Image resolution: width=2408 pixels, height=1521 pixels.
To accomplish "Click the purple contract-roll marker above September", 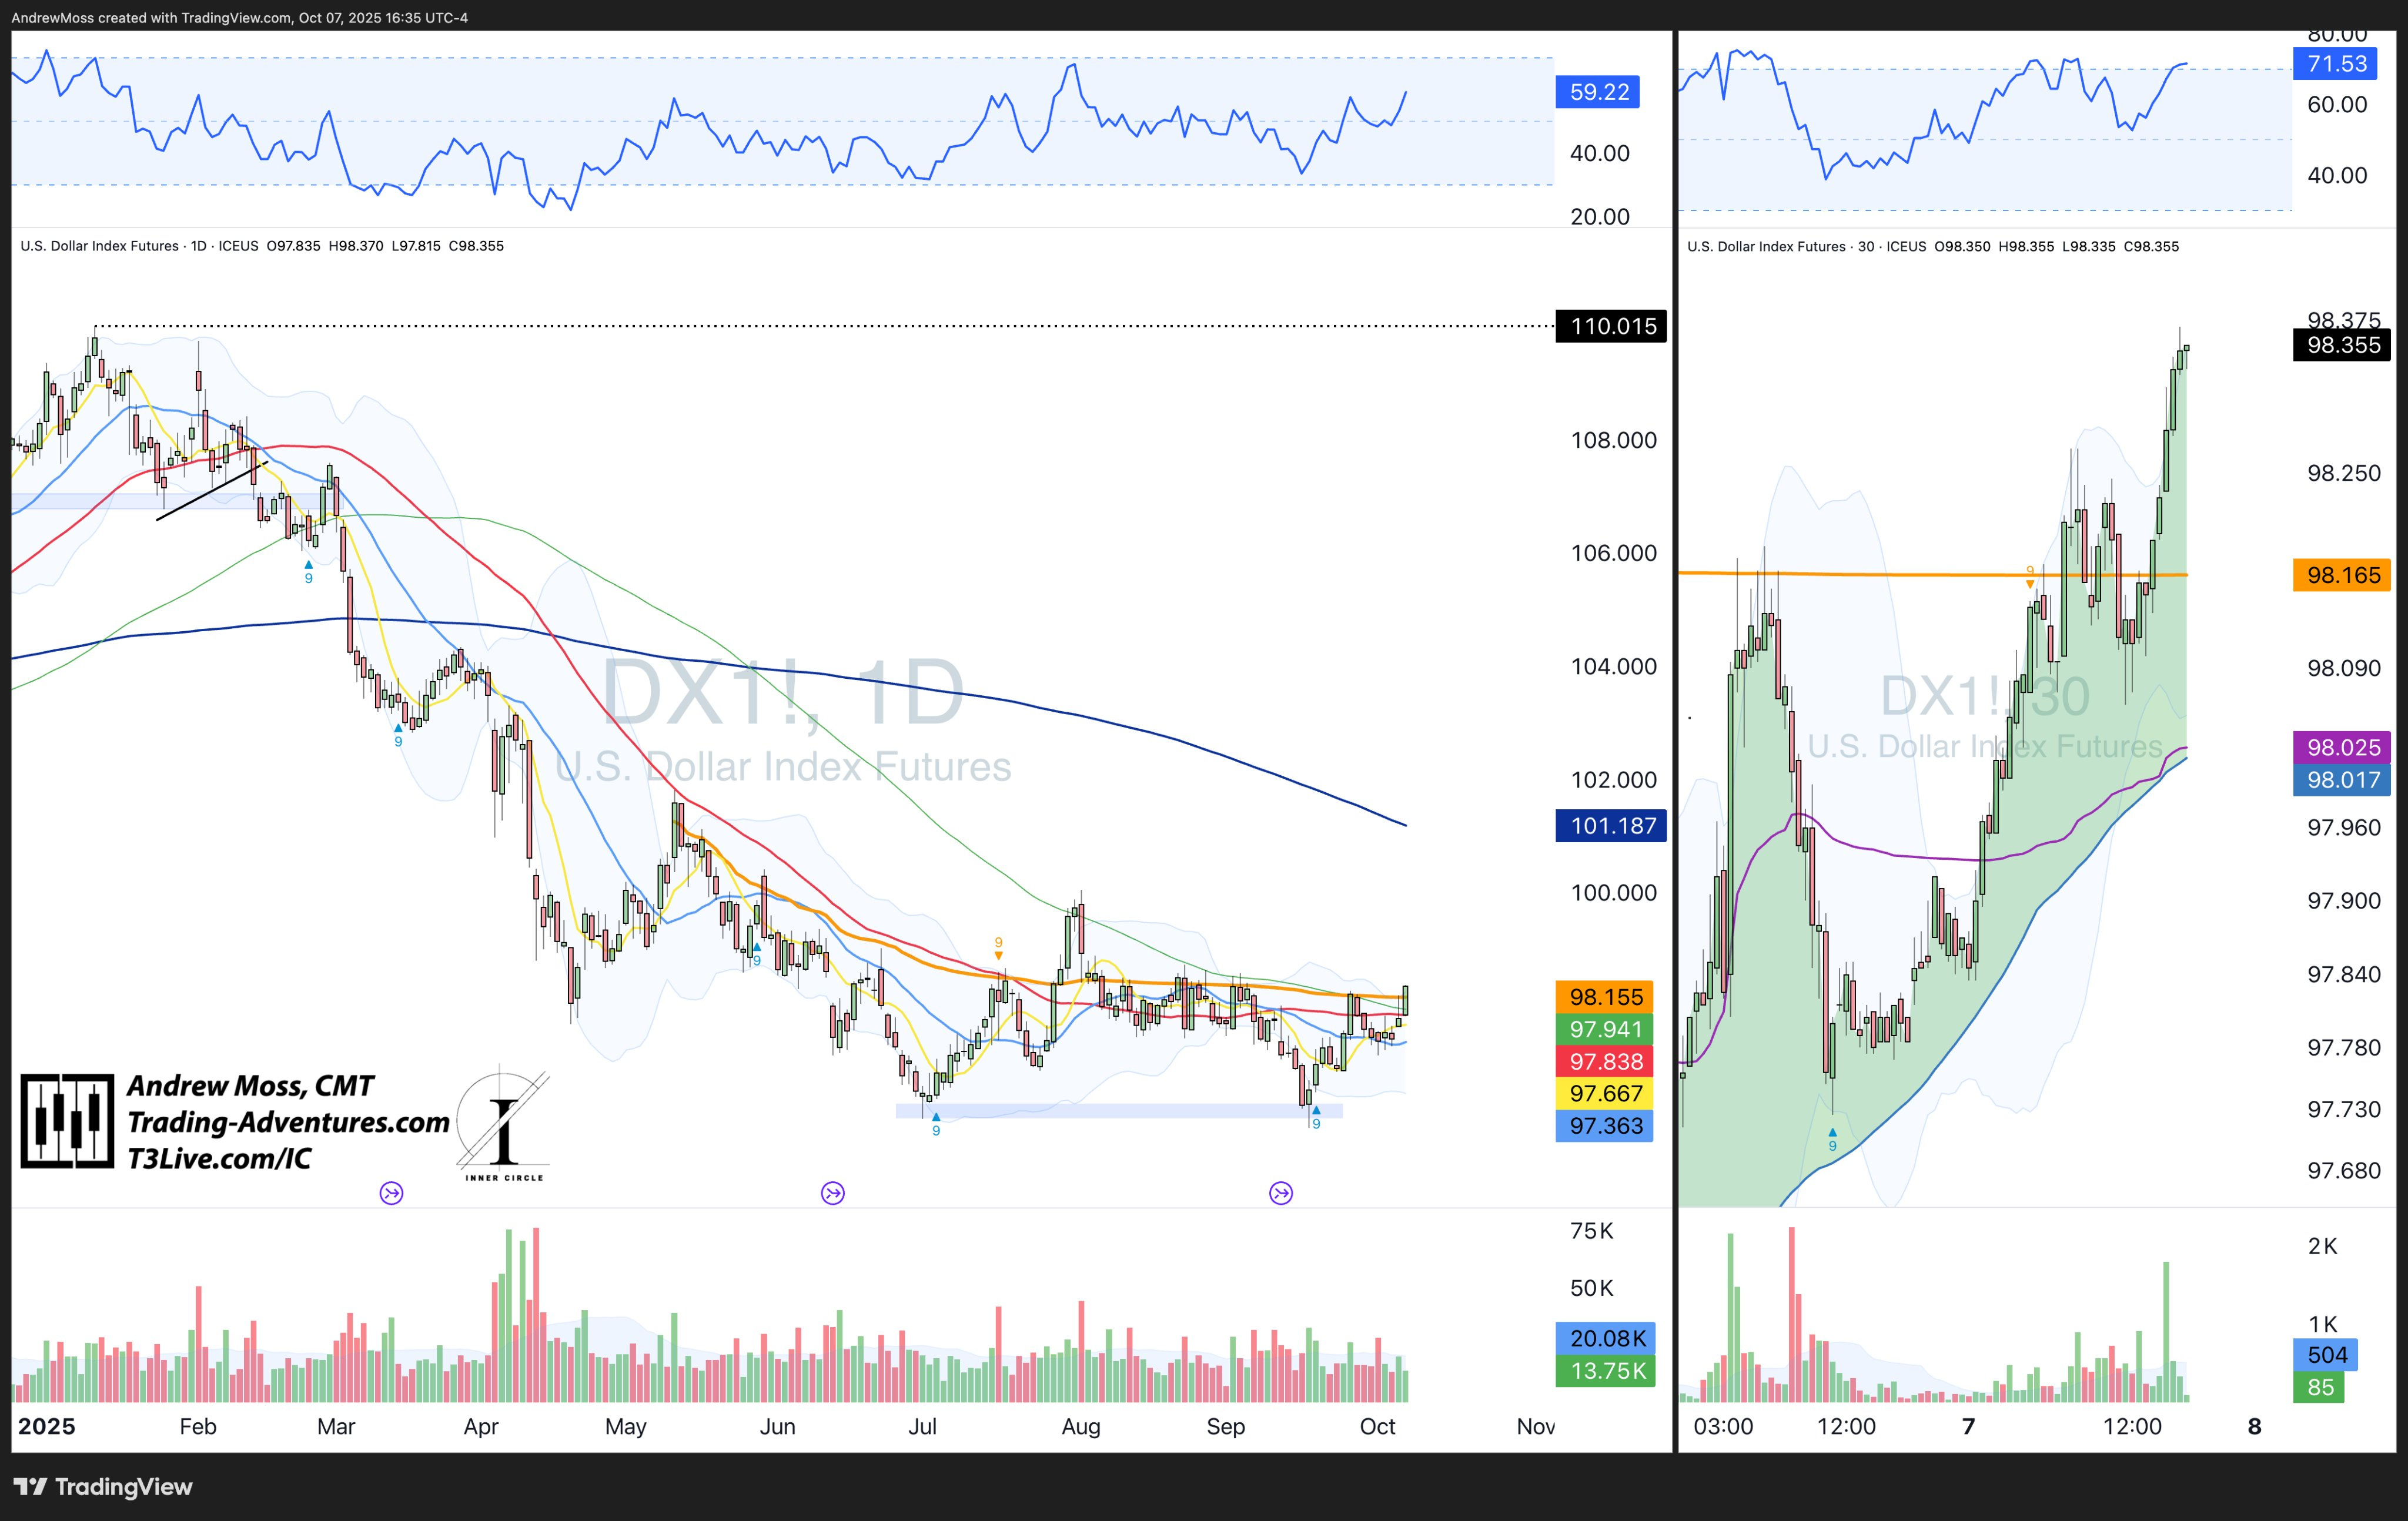I will [x=1280, y=1192].
